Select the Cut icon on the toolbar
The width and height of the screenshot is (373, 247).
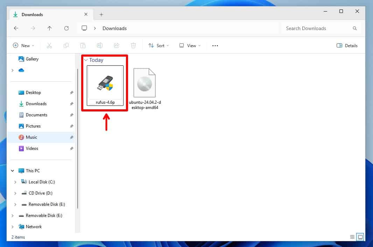point(49,45)
